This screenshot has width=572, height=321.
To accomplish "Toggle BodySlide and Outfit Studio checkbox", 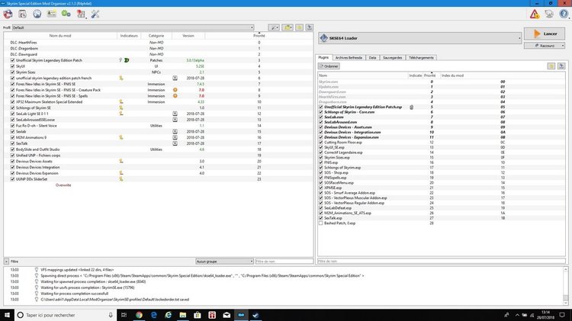I will (12, 149).
